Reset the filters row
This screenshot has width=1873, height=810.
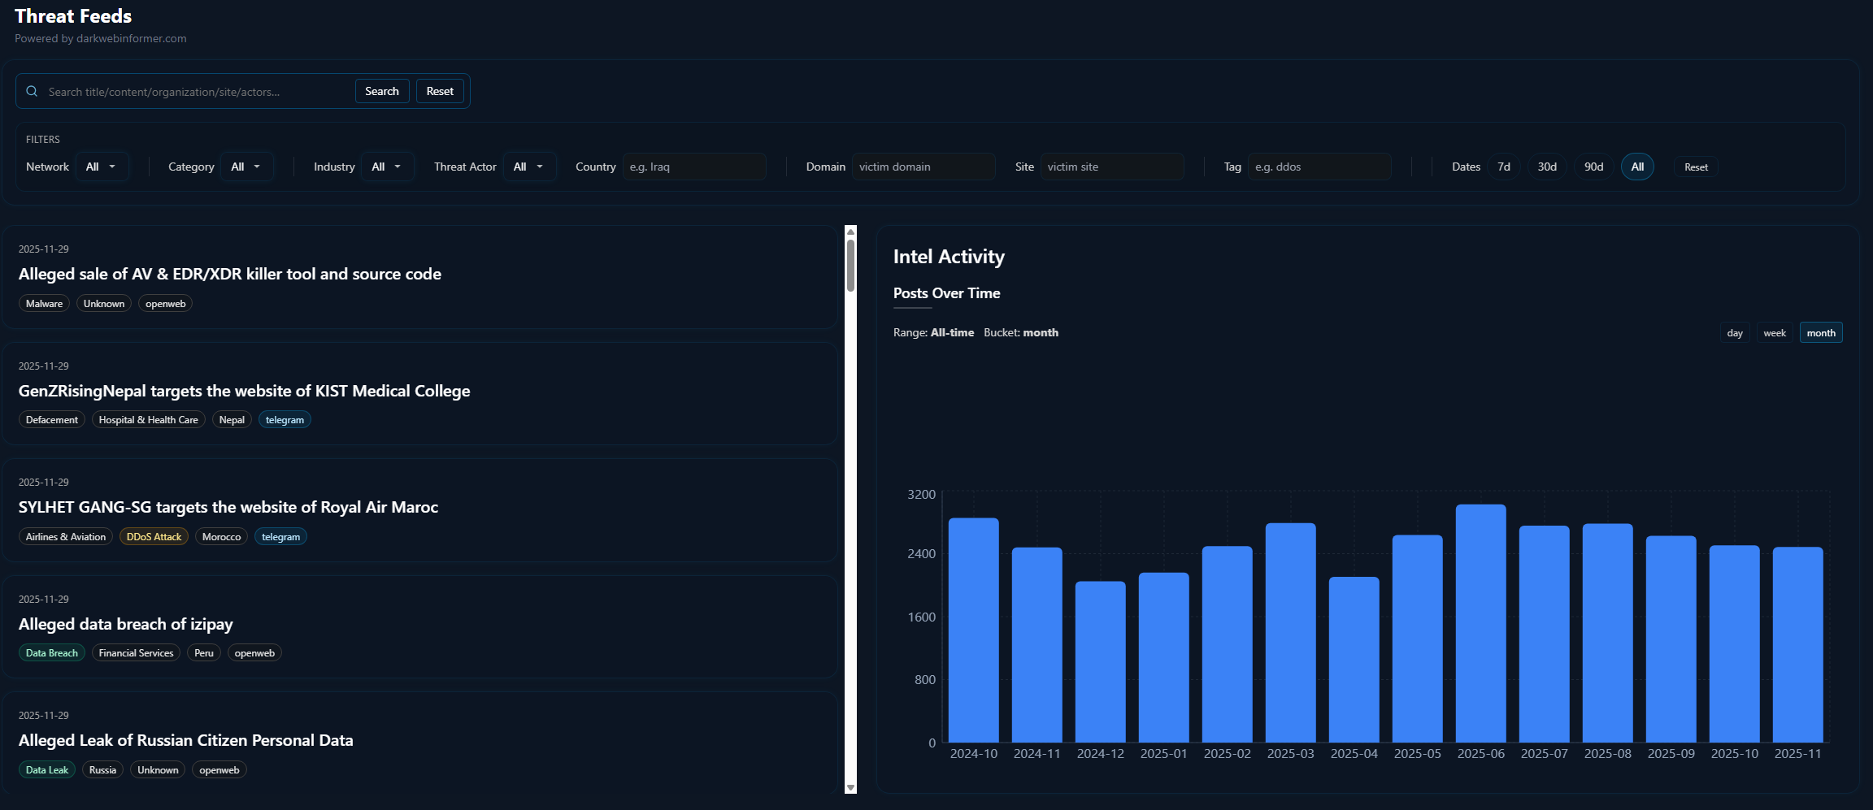[x=1695, y=167]
